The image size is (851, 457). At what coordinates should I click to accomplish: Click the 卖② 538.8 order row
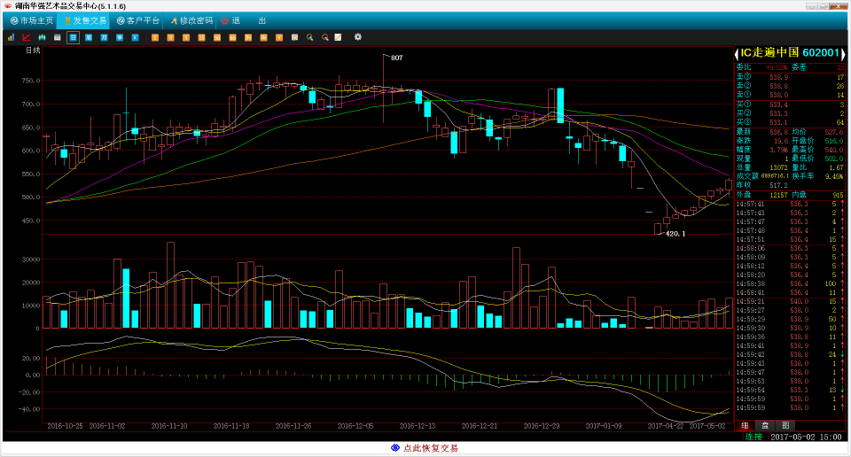(x=790, y=86)
